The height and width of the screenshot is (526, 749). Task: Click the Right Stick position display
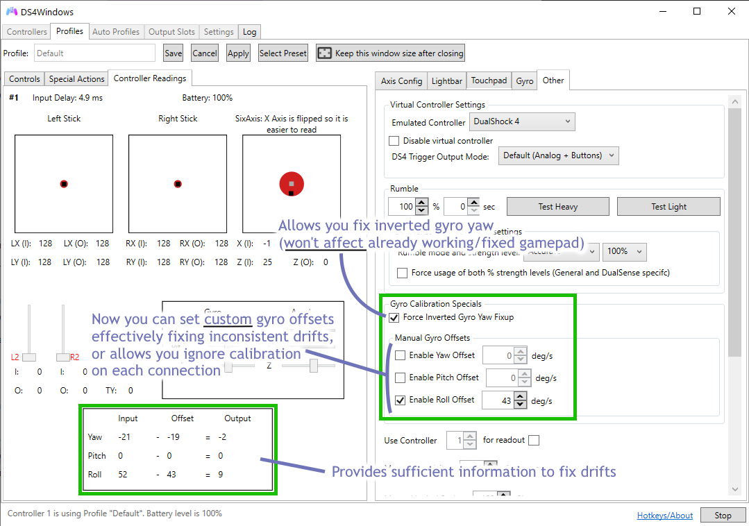(178, 184)
